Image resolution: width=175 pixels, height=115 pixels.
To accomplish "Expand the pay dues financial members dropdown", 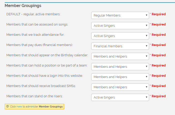I will [120, 46].
